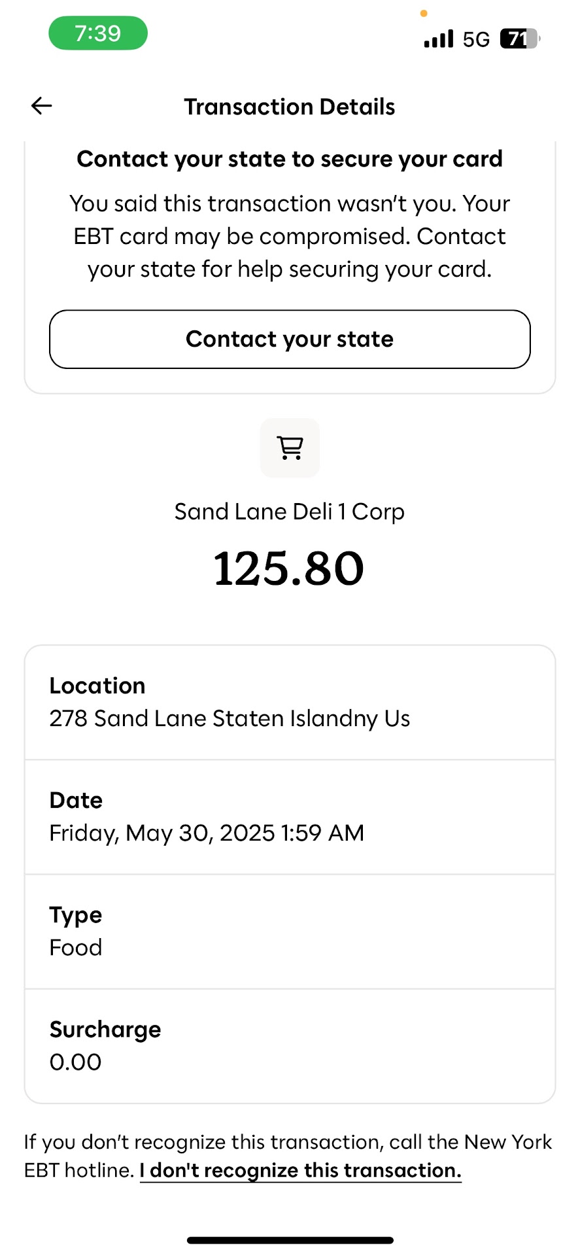Tap the 278 Sand Lane address text
Screen dimensions: 580x1256
coord(230,719)
